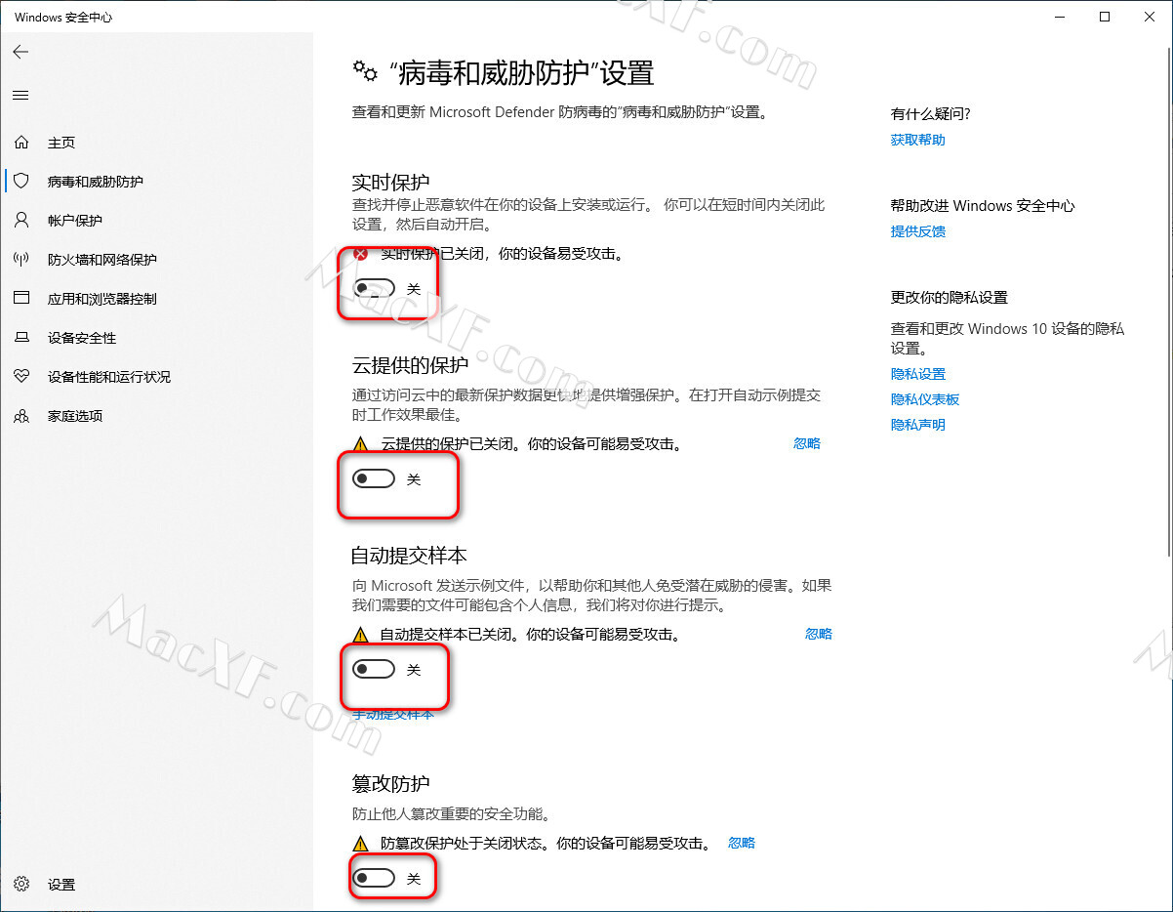Screen dimensions: 1173x912
Task: Open the 隐私声明 link
Action: coord(917,425)
